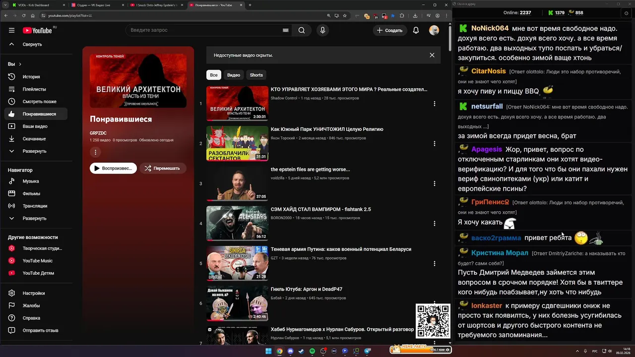This screenshot has height=357, width=635.
Task: Dismiss the Недоступные видео скрыты notice
Action: coord(432,55)
